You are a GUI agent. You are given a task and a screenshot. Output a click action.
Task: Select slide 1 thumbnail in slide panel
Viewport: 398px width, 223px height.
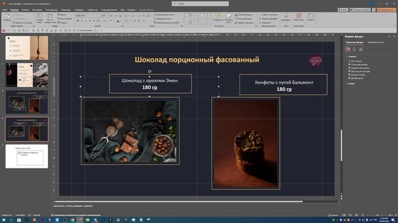pyautogui.click(x=27, y=48)
